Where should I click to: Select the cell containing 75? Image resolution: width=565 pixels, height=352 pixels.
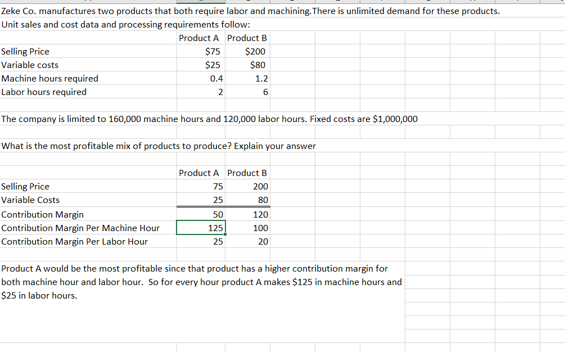(x=201, y=186)
